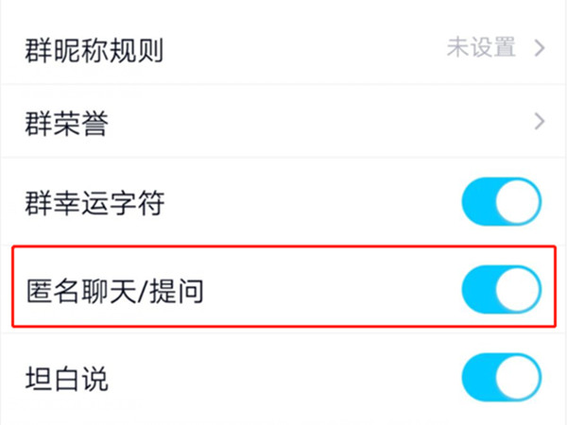Screen dimensions: 567x425
Task: Tap the 匿名聊天/提问 label text
Action: click(x=114, y=291)
